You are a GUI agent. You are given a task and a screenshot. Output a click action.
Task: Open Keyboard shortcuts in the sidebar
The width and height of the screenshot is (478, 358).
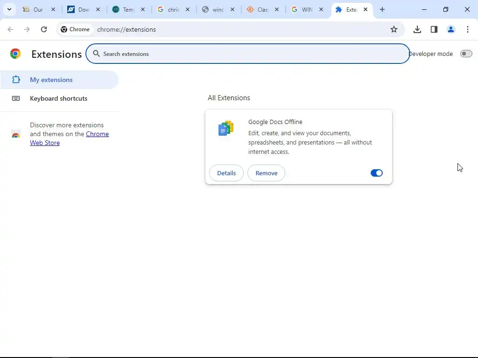(59, 98)
